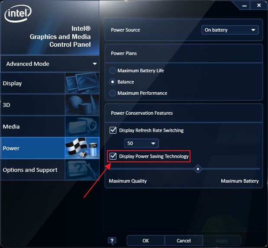
Task: Click the Cancel button
Action: pyautogui.click(x=184, y=241)
